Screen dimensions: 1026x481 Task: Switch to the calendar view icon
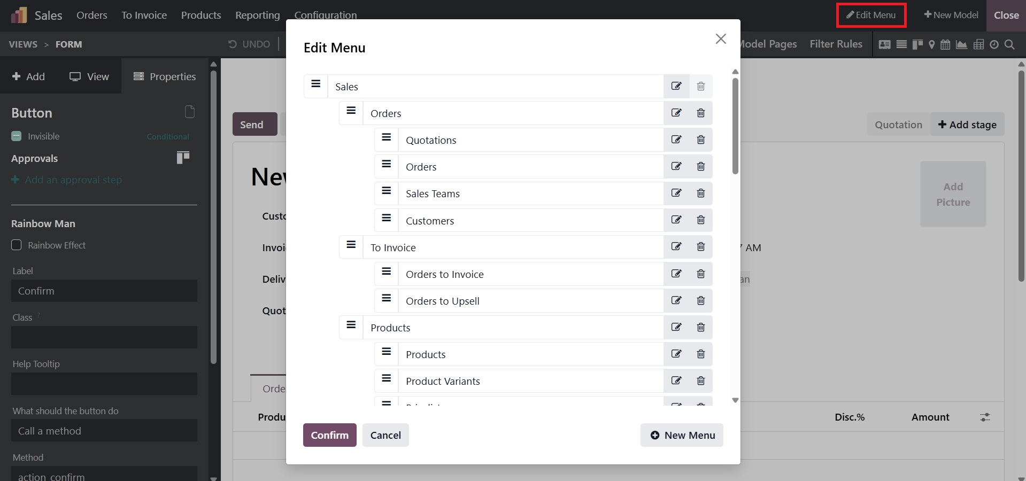point(945,44)
